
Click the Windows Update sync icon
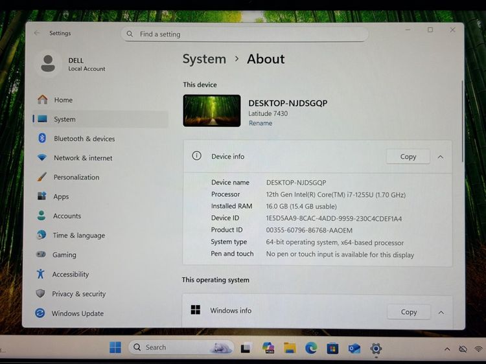[40, 313]
